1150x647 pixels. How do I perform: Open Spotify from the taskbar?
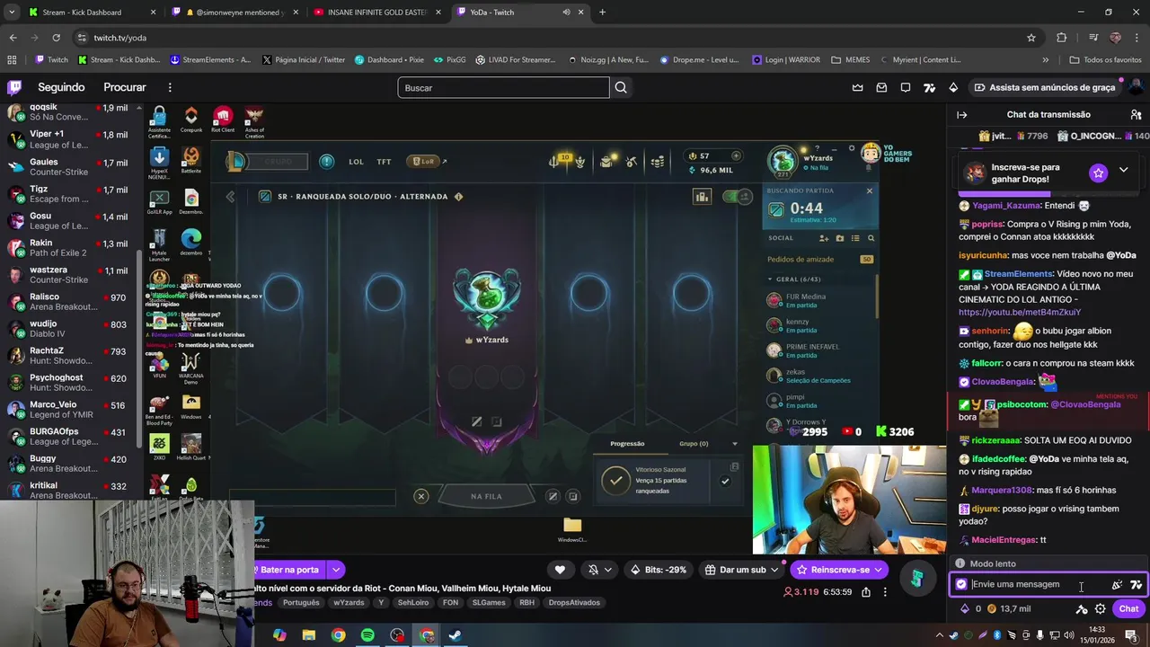point(367,635)
